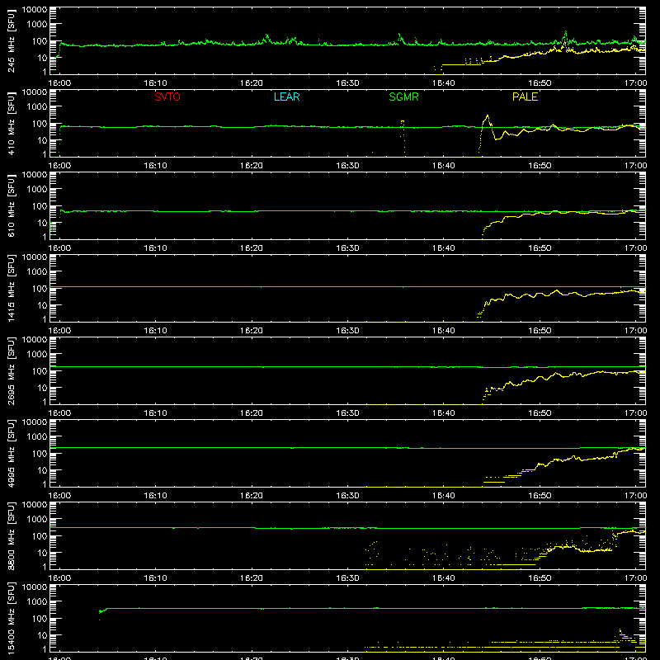Select the 8800 MHz [SFU] axis title
Image resolution: width=660 pixels, height=660 pixels.
click(x=12, y=535)
